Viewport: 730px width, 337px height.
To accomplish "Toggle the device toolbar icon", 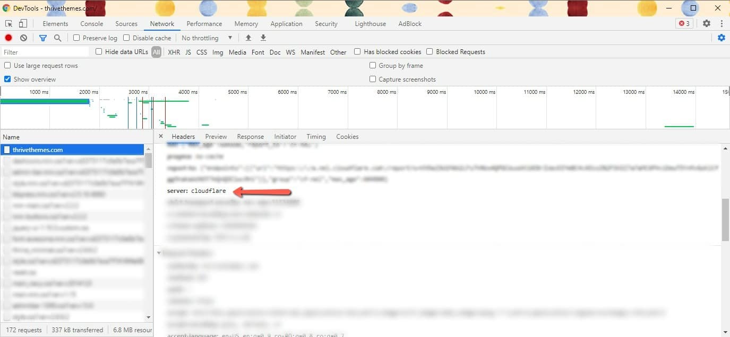I will click(x=23, y=24).
